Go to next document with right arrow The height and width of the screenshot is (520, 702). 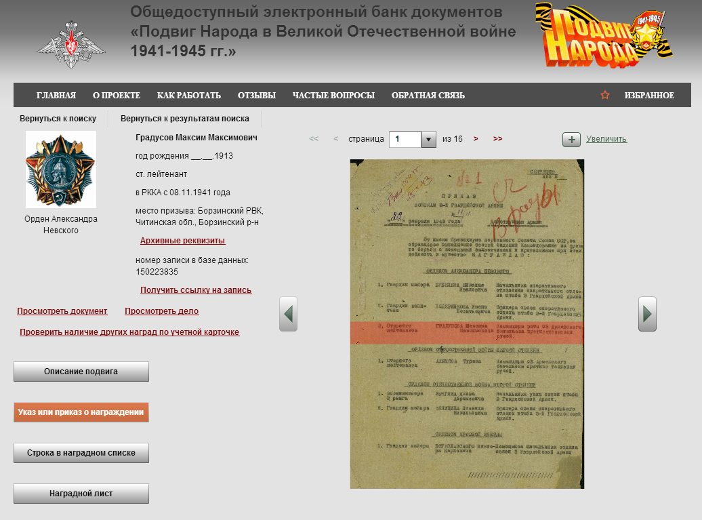[647, 314]
